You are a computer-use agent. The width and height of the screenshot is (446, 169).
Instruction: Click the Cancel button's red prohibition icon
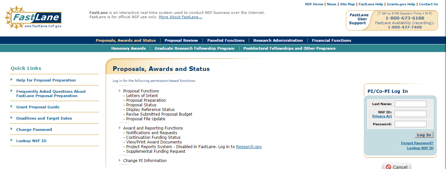[x=388, y=167]
